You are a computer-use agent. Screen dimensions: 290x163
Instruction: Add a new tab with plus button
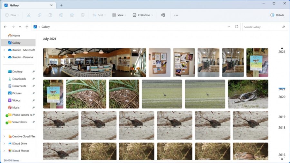coord(61,5)
